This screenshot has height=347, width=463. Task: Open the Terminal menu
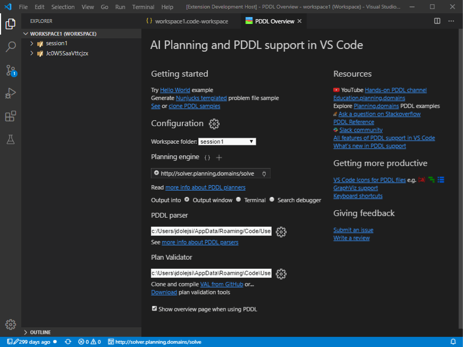click(x=143, y=7)
